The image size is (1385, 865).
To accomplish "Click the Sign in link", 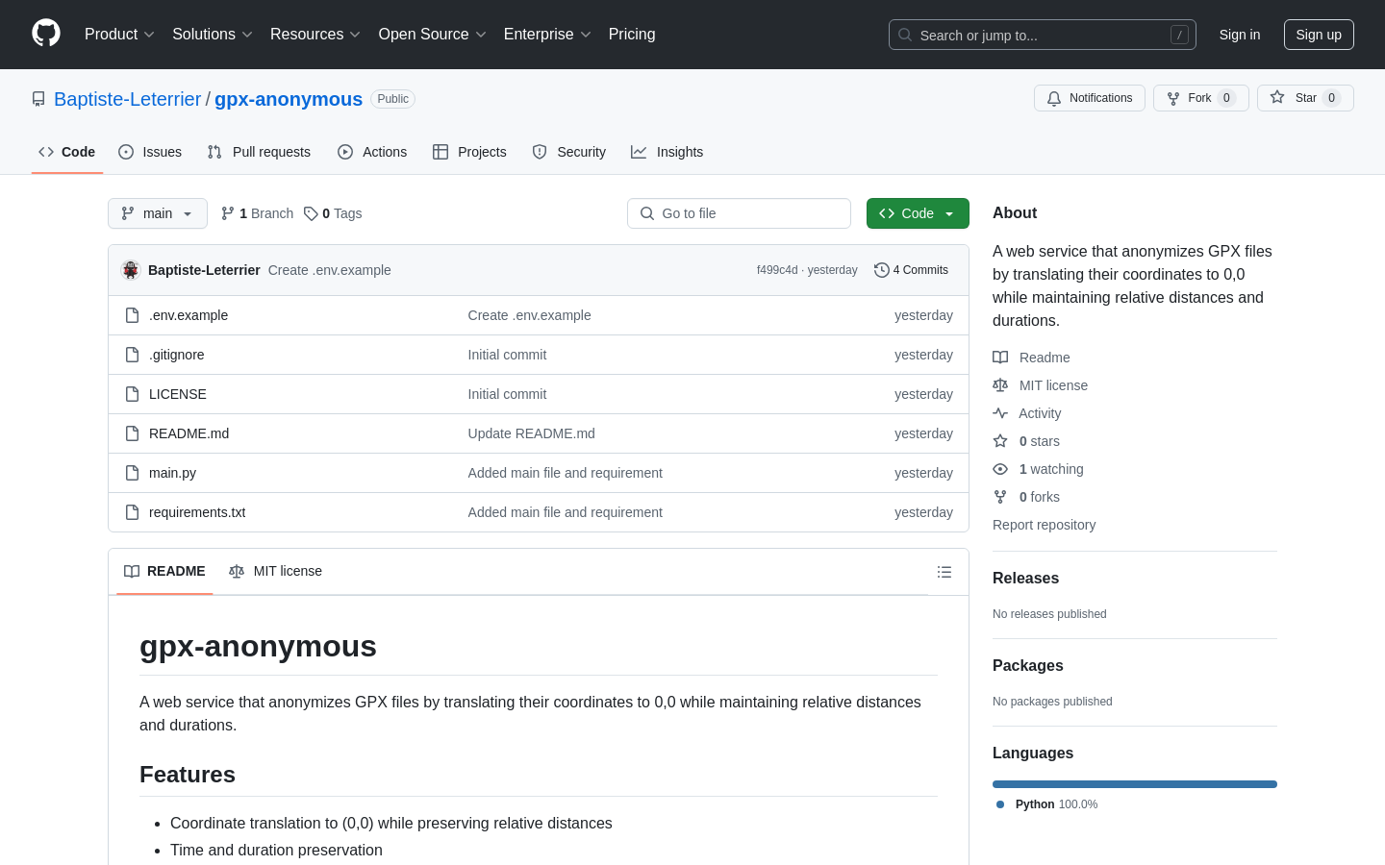I will click(1240, 35).
